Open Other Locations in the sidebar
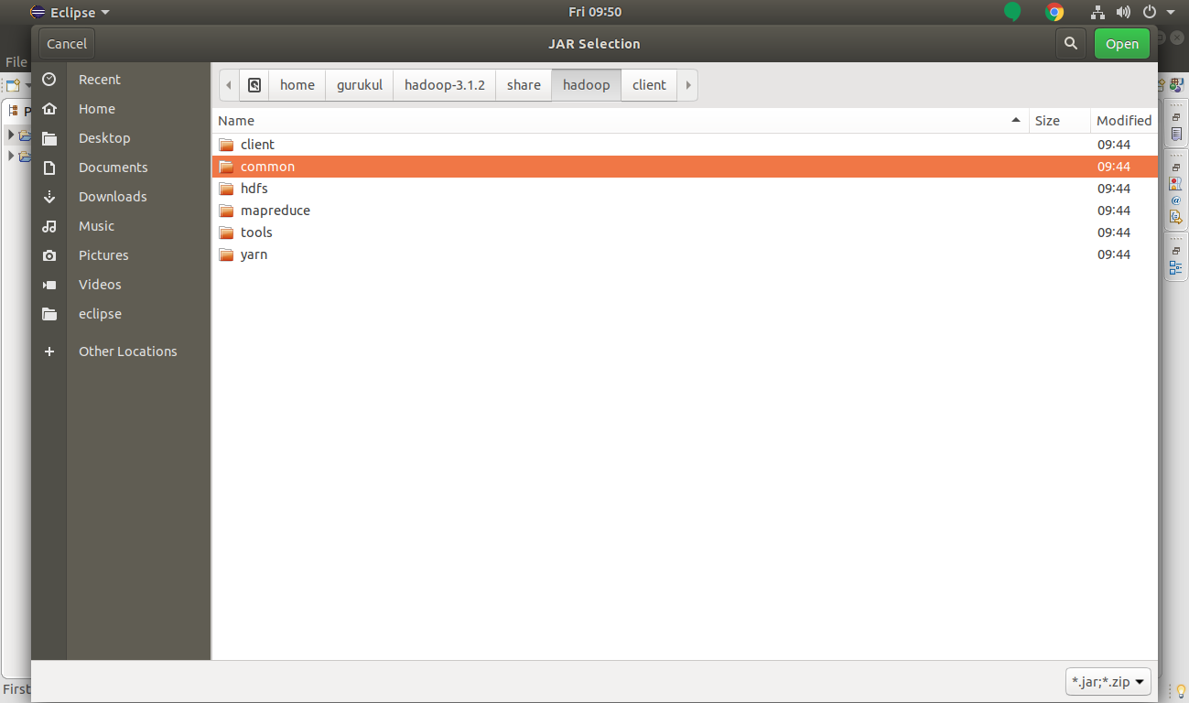 coord(128,351)
